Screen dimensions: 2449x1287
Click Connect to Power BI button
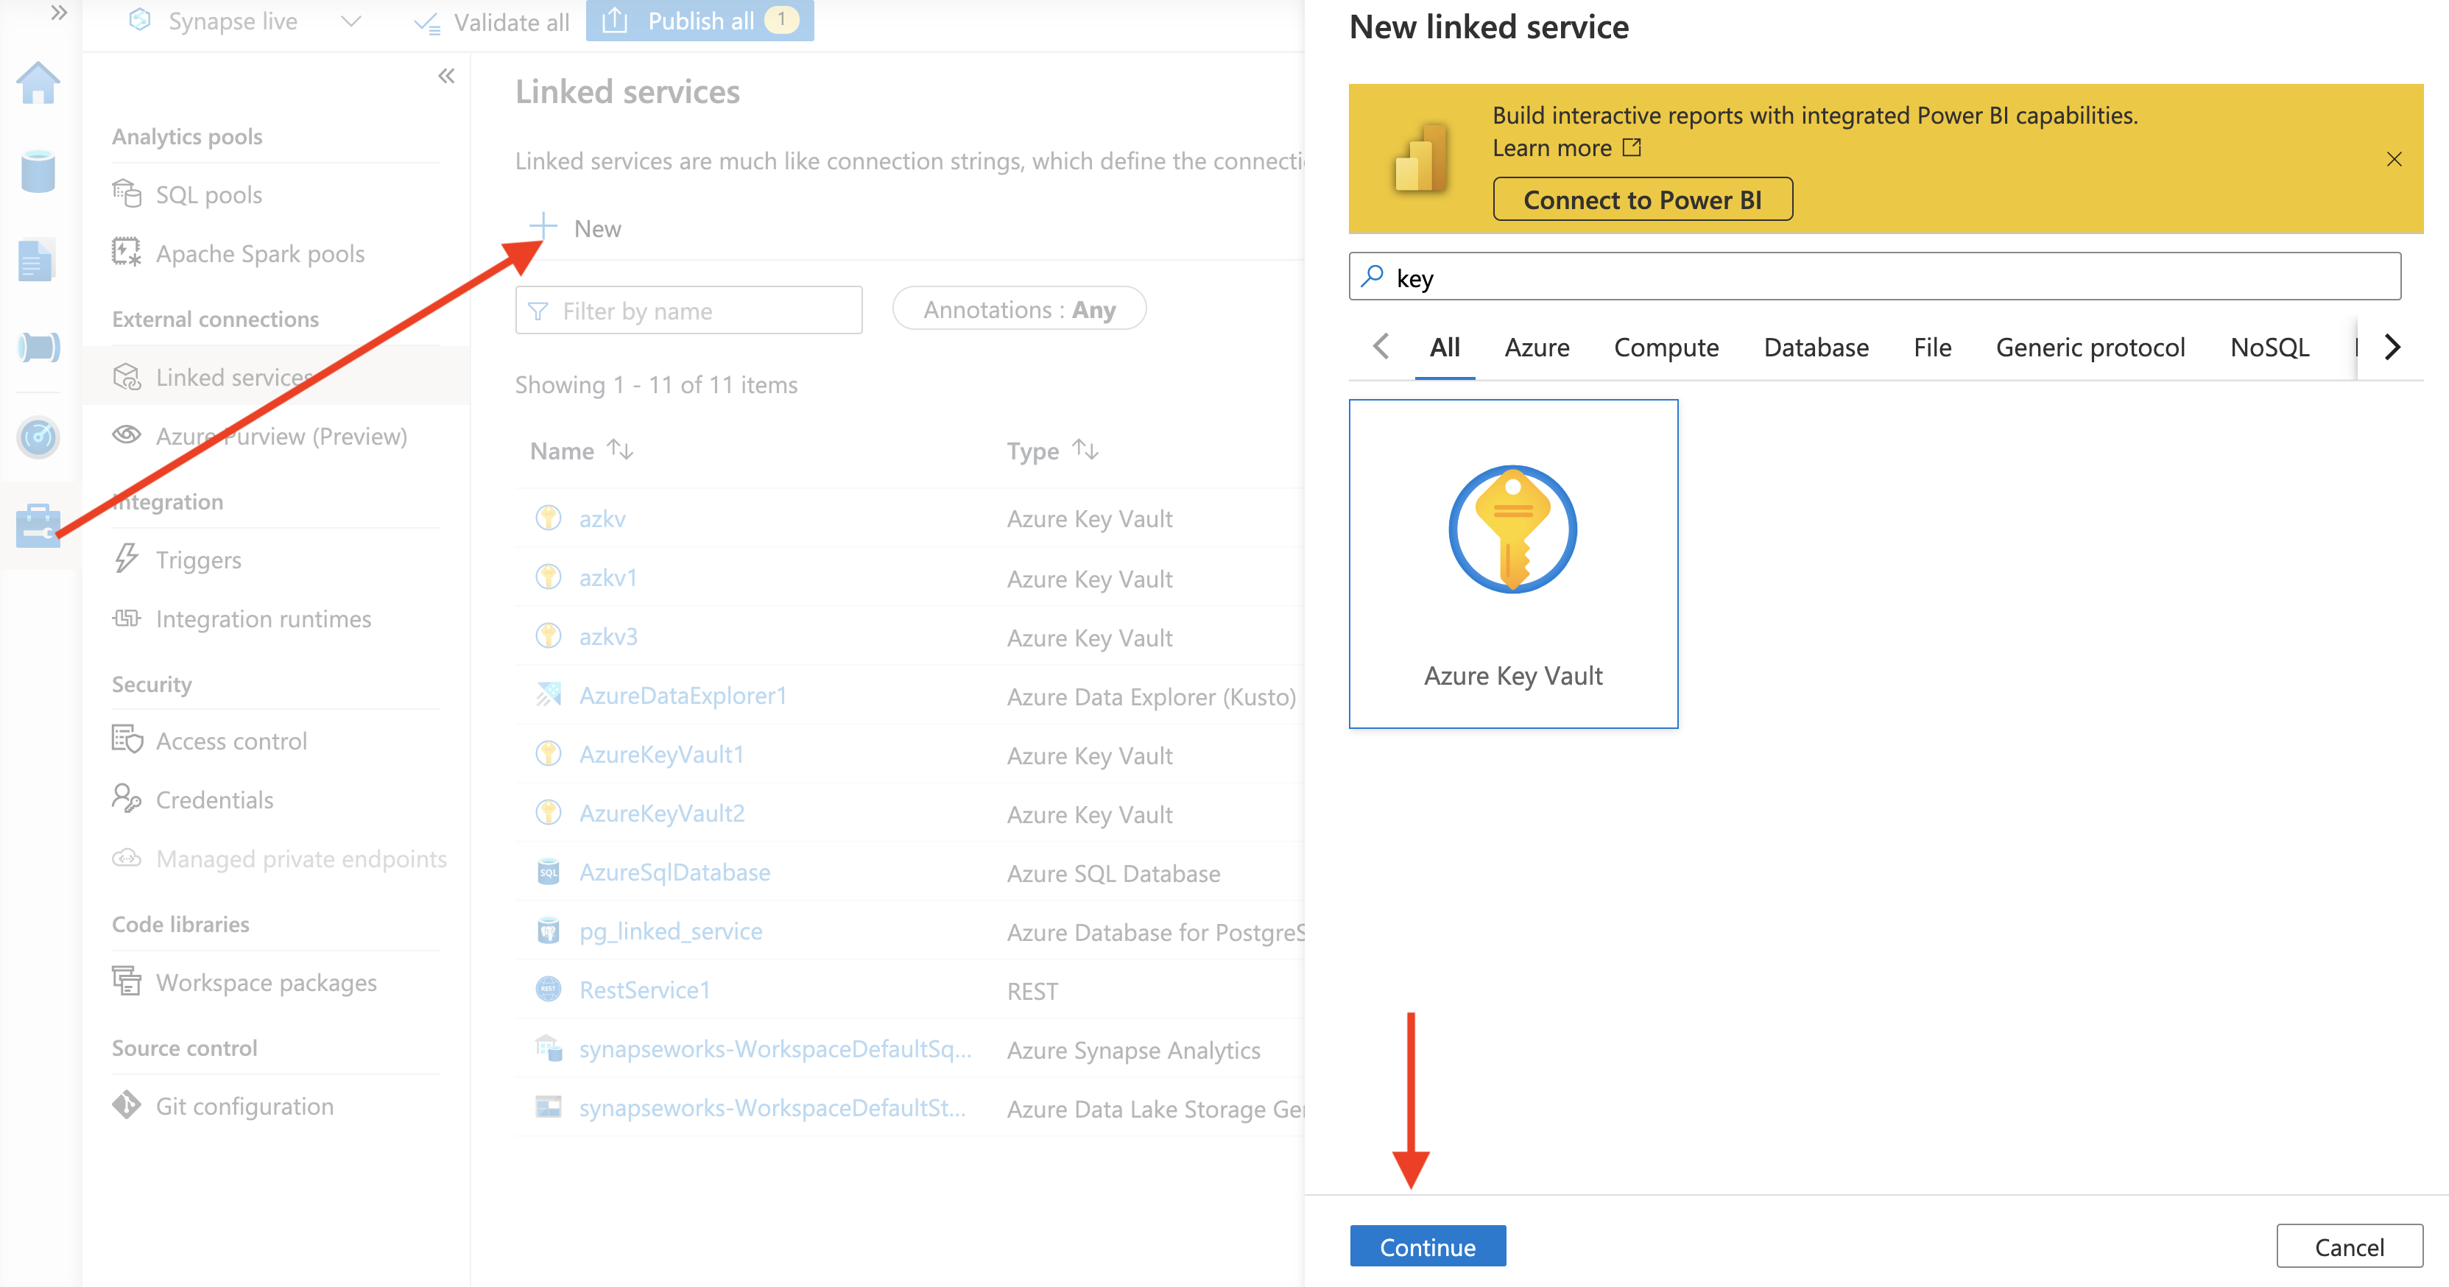[1642, 200]
